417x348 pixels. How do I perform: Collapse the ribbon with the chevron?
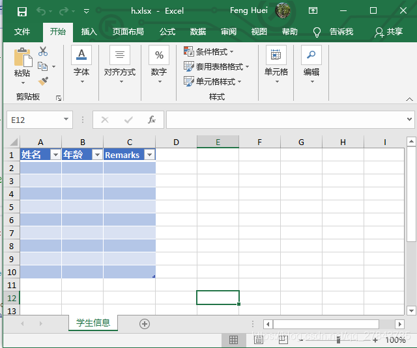(410, 100)
